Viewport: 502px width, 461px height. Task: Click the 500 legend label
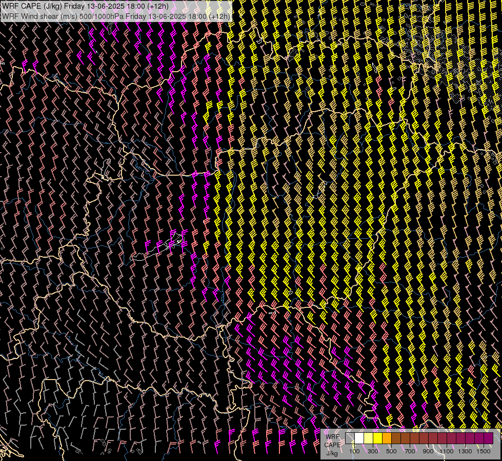391,451
